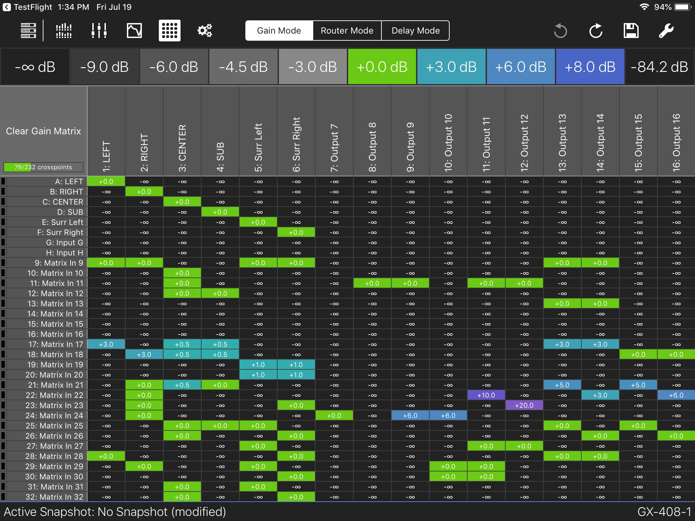The image size is (695, 521).
Task: Switch to Delay Mode
Action: point(415,31)
